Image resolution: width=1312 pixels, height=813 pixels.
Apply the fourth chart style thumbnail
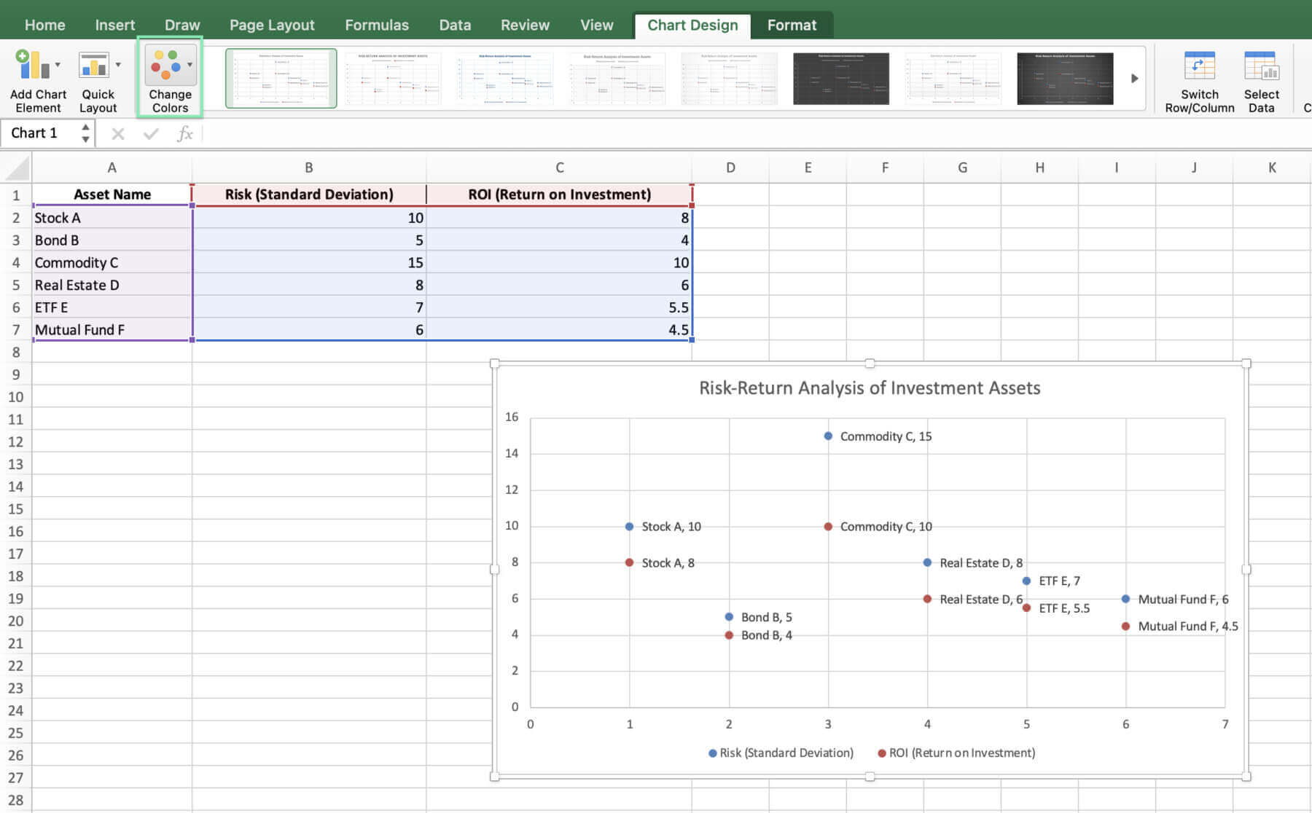[617, 78]
